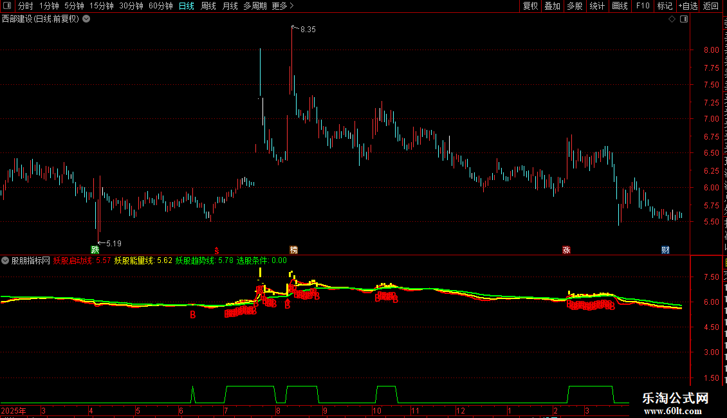This screenshot has width=727, height=418.
Task: Expand the 更多 periods menu
Action: 283,6
